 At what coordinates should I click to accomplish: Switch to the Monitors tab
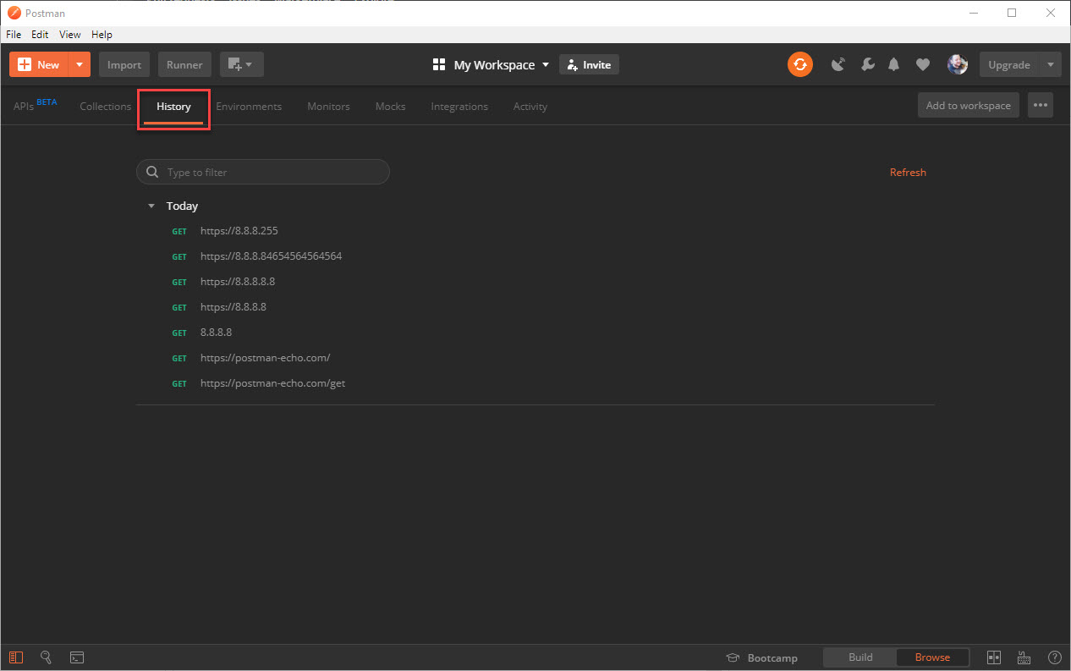328,107
